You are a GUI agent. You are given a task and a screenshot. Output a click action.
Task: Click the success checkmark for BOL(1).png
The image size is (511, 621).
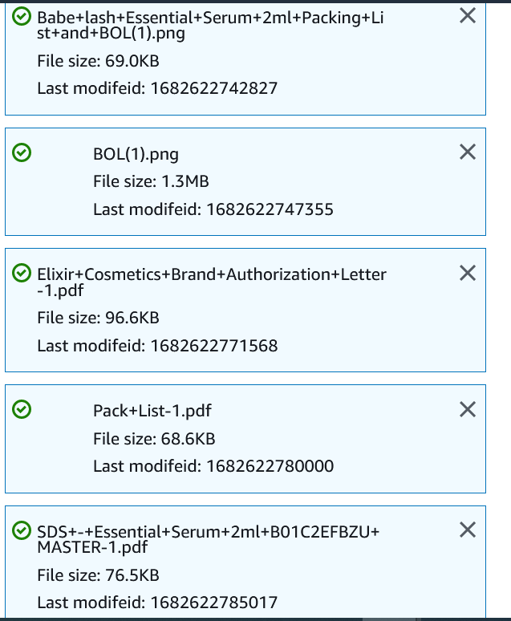click(22, 152)
